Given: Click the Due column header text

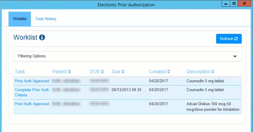Looking at the screenshot, I should tap(116, 72).
